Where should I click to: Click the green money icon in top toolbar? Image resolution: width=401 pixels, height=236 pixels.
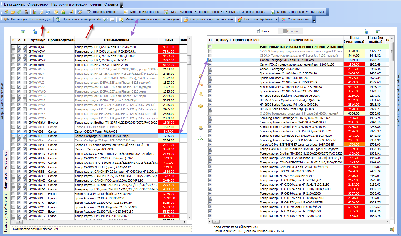click(19, 12)
